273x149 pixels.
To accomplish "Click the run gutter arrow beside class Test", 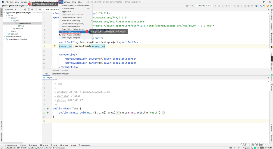I will click(48, 109).
